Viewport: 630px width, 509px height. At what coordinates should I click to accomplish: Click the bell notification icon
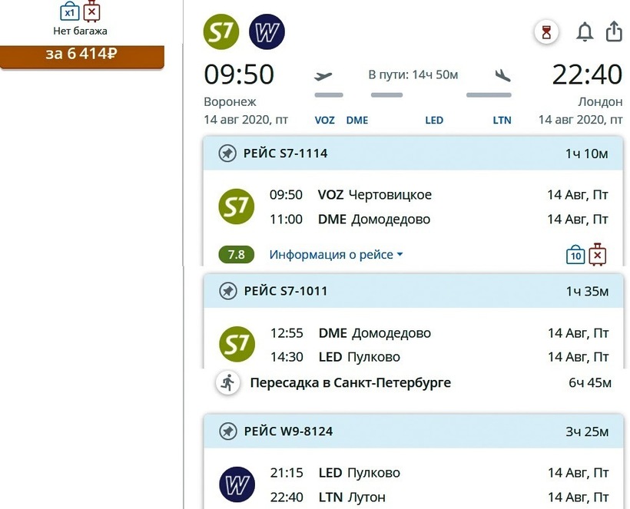click(x=585, y=32)
